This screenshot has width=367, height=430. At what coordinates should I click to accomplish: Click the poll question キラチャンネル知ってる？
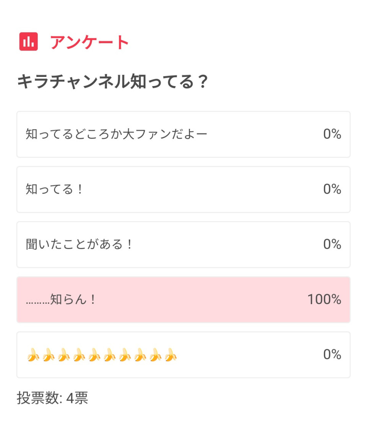pos(112,81)
